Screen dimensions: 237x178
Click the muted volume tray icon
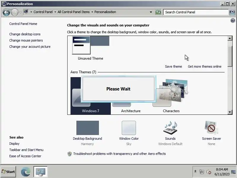[209, 172]
